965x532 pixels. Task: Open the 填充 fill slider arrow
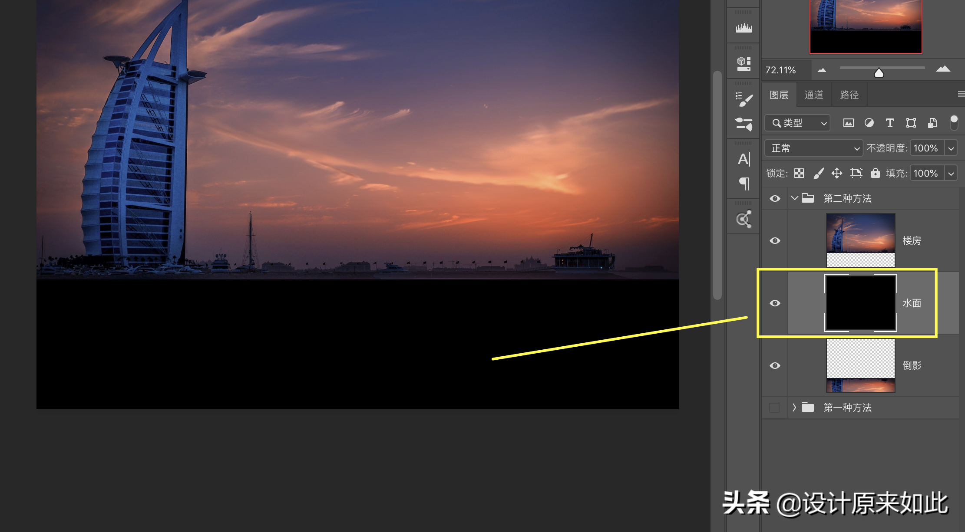click(951, 174)
